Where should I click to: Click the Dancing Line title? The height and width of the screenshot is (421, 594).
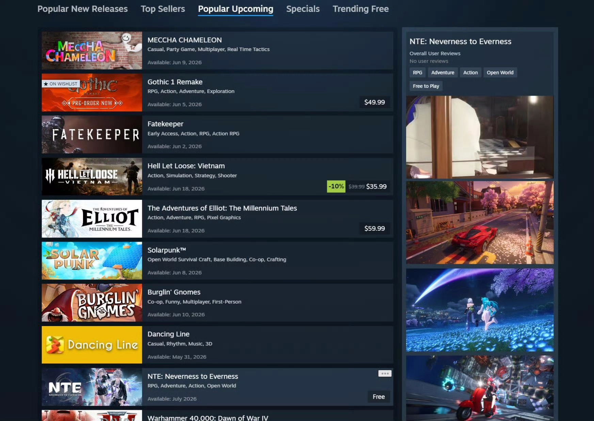168,334
